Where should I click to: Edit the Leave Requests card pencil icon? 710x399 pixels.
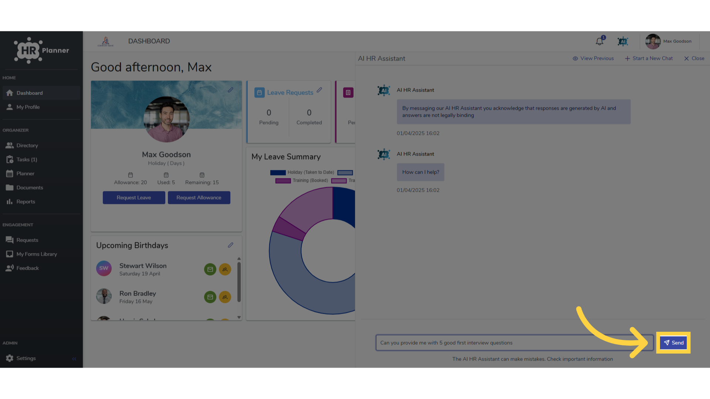point(319,90)
